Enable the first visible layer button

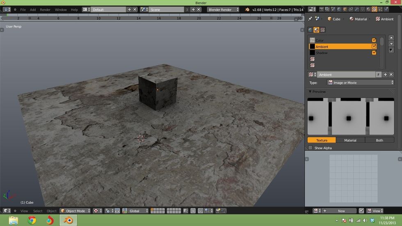point(152,209)
